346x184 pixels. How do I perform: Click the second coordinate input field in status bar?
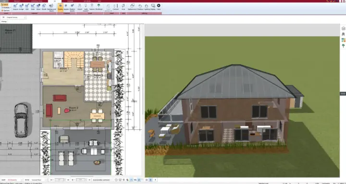click(x=81, y=180)
